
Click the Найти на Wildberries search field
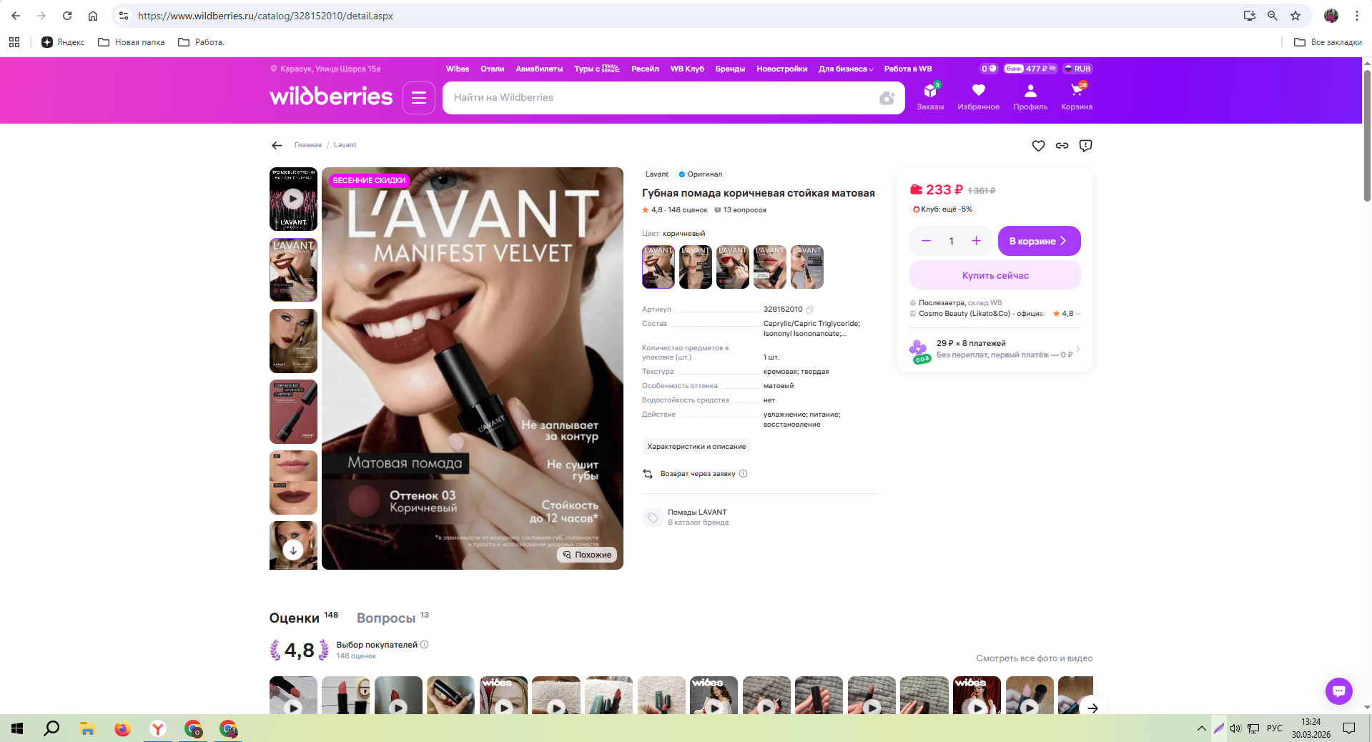tap(661, 98)
